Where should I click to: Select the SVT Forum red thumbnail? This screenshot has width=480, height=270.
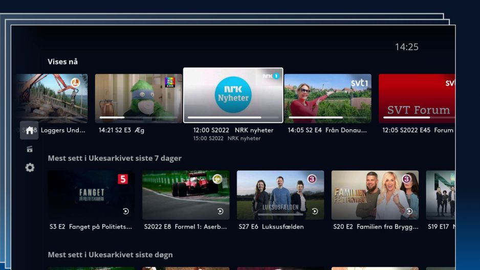417,99
